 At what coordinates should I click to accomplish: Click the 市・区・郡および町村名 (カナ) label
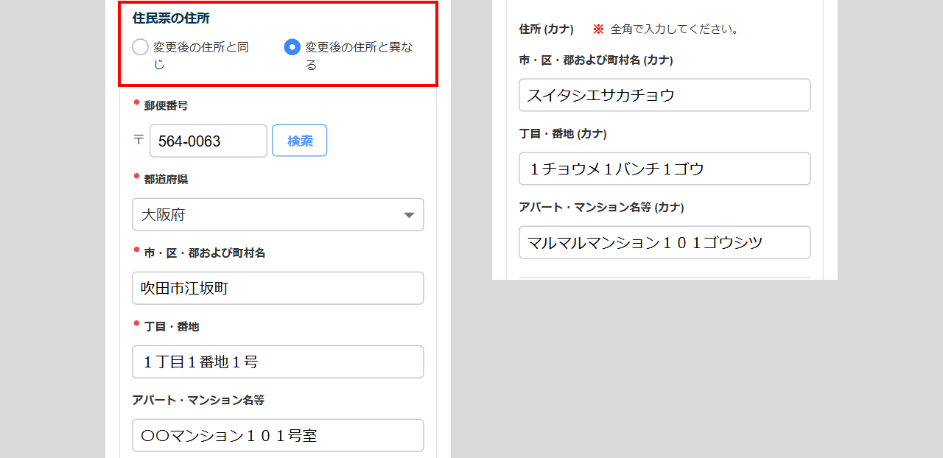pyautogui.click(x=595, y=60)
